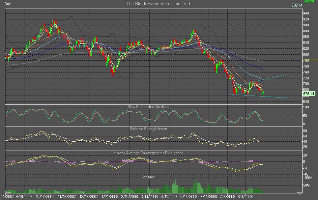Click the Day interval label
Viewport: 318px width, 200px height.
click(8, 4)
